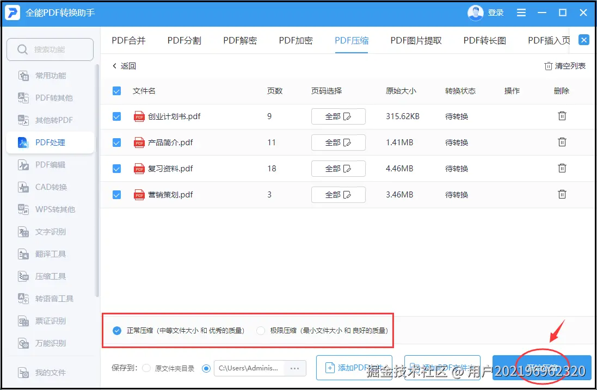Uncheck the 创业计划书.pdf checkbox

pos(116,116)
